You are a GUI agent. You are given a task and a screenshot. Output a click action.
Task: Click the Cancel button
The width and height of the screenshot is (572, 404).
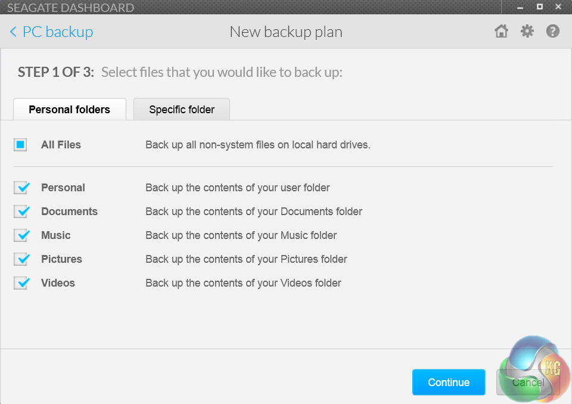527,383
